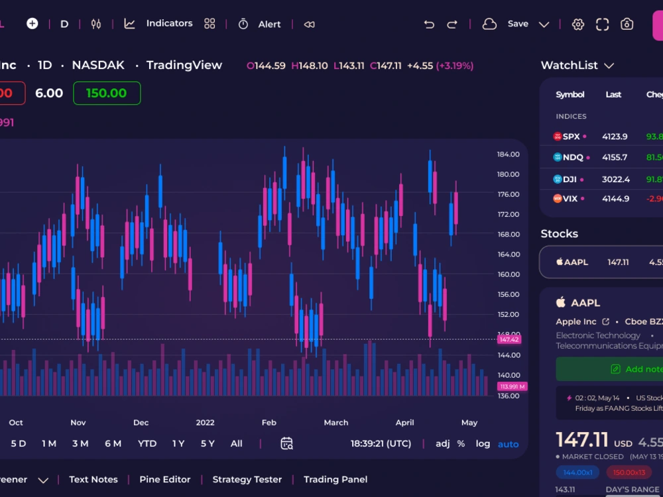Click the Alert button label
This screenshot has height=497, width=663.
[x=269, y=24]
